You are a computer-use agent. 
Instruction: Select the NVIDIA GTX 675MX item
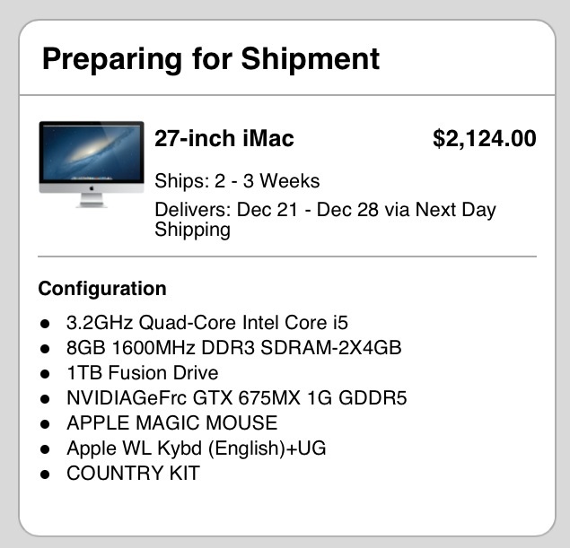click(x=237, y=397)
